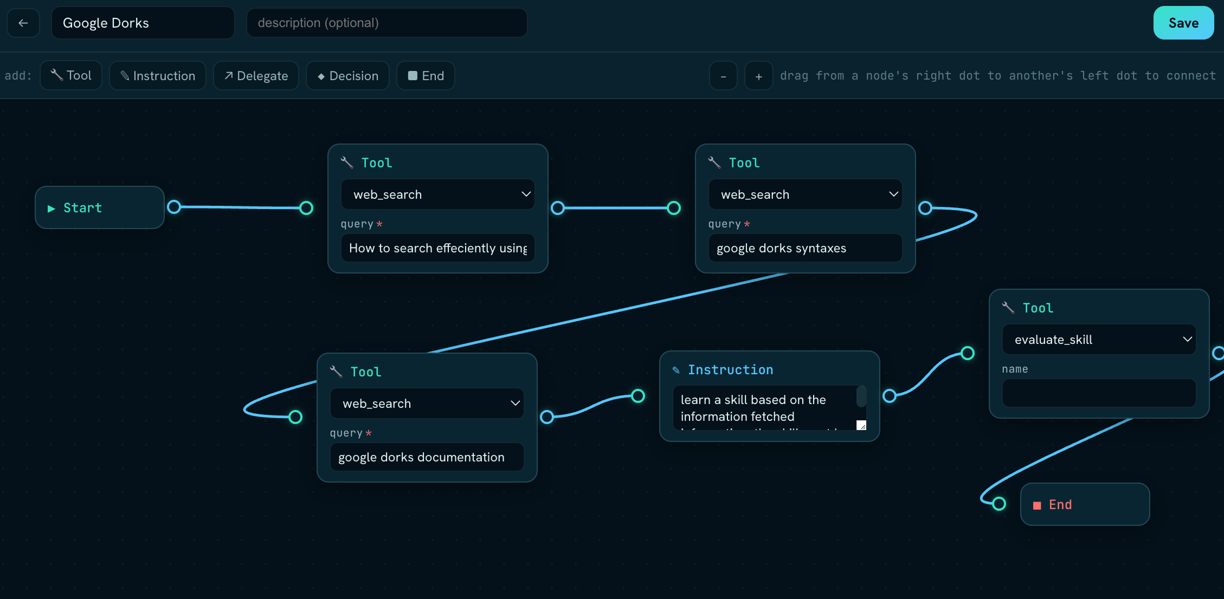The image size is (1224, 599).
Task: Zoom out the canvas with minus button
Action: 723,76
